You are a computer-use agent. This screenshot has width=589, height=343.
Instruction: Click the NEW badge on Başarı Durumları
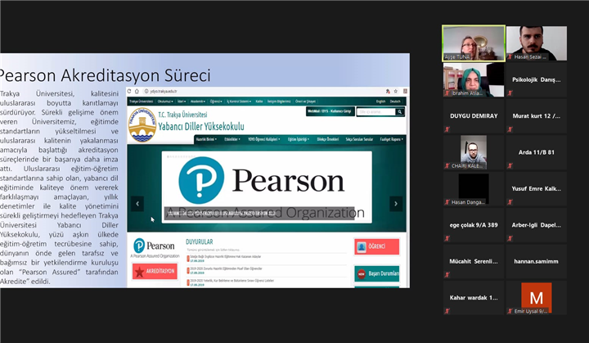coord(361,273)
